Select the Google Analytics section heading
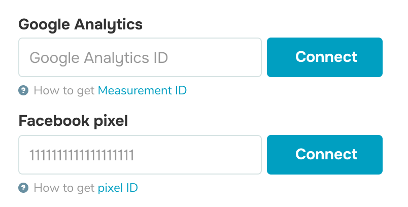 coord(80,25)
